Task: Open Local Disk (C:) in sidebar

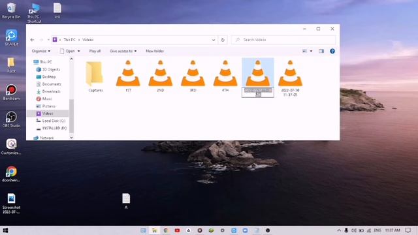Action: pos(54,121)
